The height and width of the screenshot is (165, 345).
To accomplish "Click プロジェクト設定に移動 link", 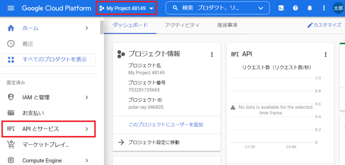I will coord(154,142).
